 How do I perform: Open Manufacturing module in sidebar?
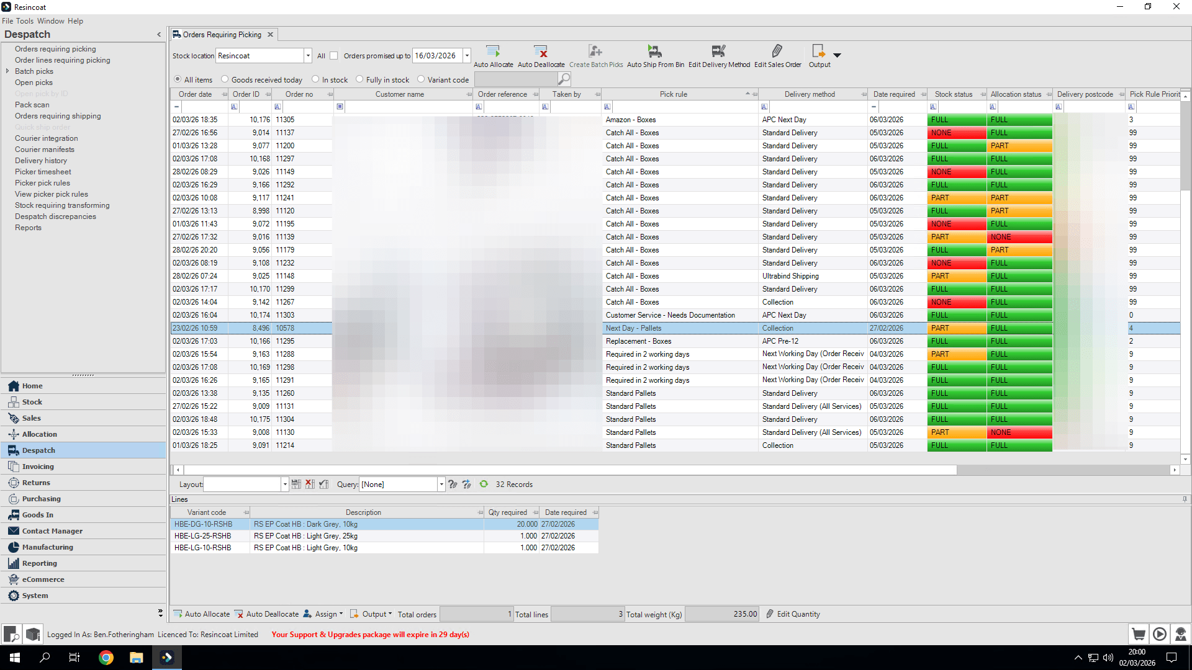click(84, 547)
